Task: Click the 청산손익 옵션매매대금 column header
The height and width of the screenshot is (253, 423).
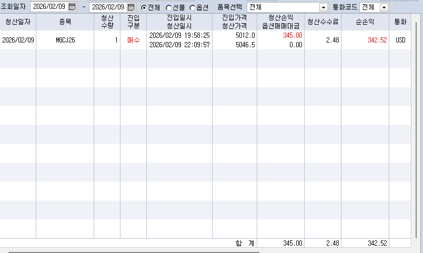Action: [x=280, y=22]
